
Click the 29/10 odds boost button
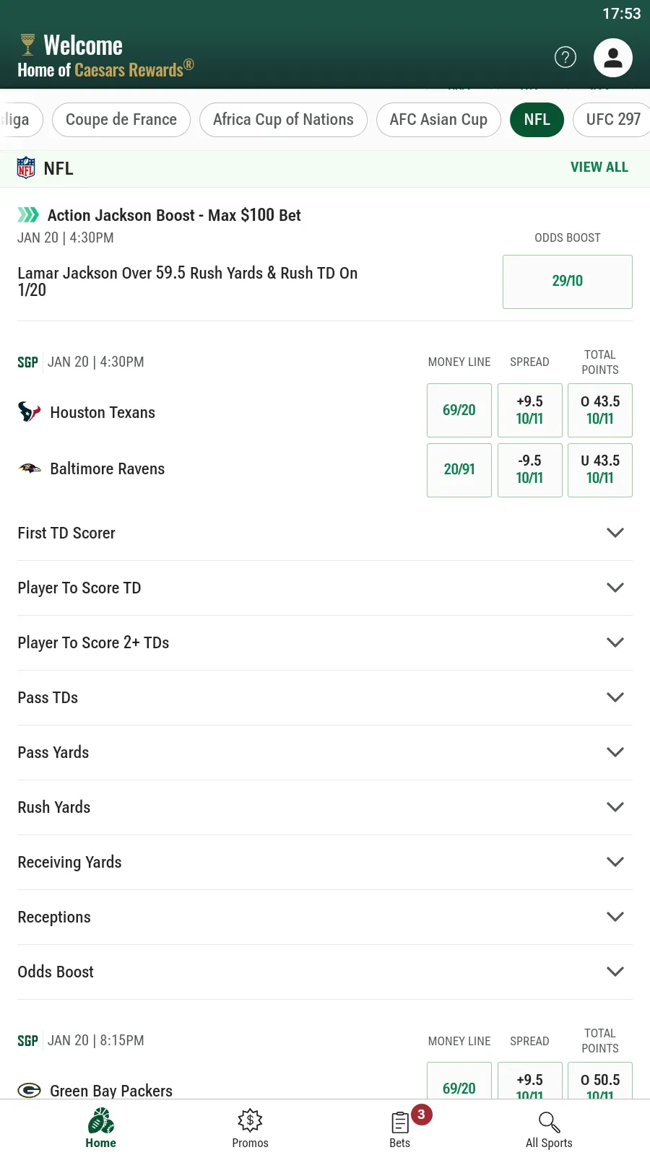coord(567,282)
